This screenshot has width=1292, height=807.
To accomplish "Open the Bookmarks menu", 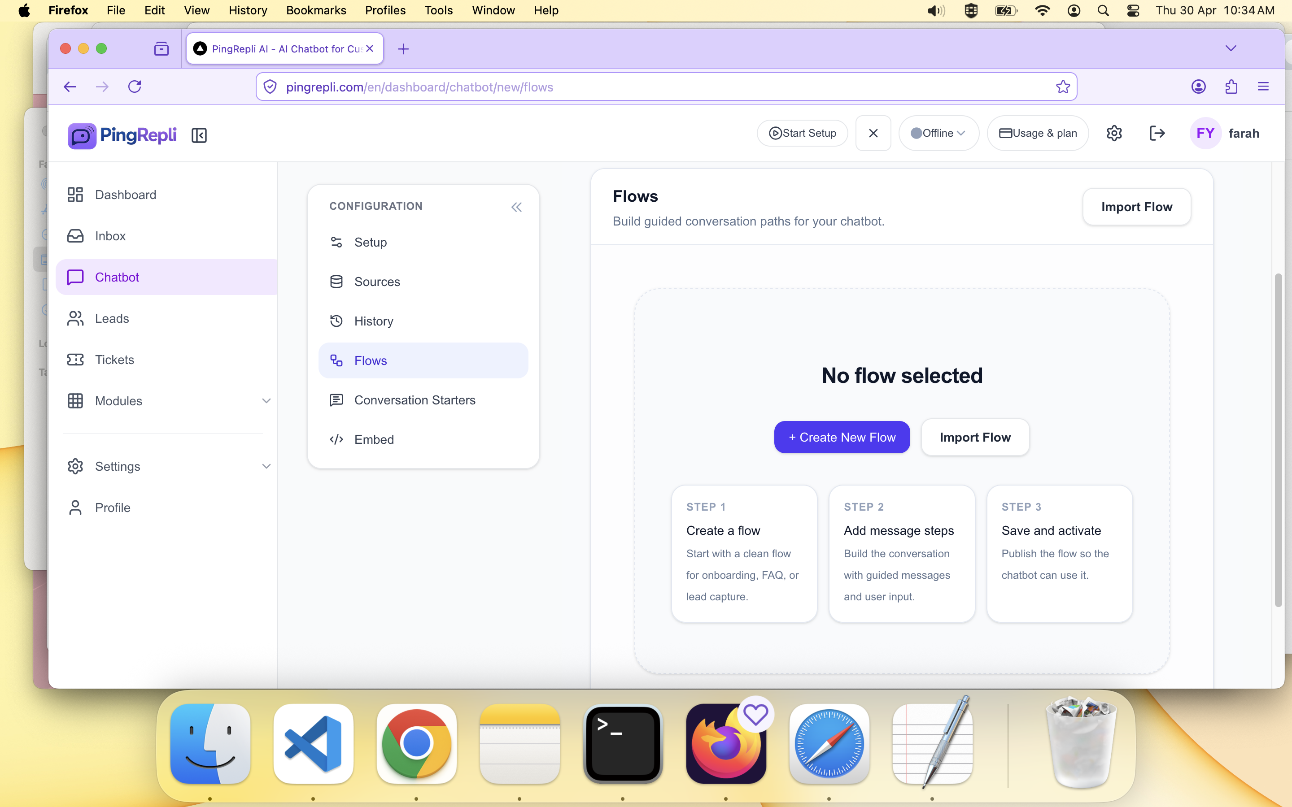I will pos(315,10).
